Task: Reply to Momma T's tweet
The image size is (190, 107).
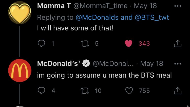Action: point(42,43)
